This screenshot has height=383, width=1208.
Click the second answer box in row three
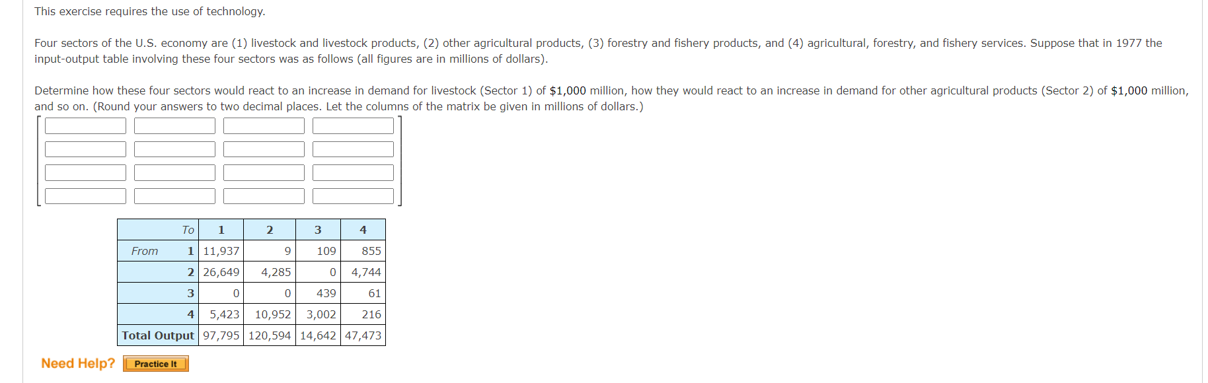pos(174,172)
